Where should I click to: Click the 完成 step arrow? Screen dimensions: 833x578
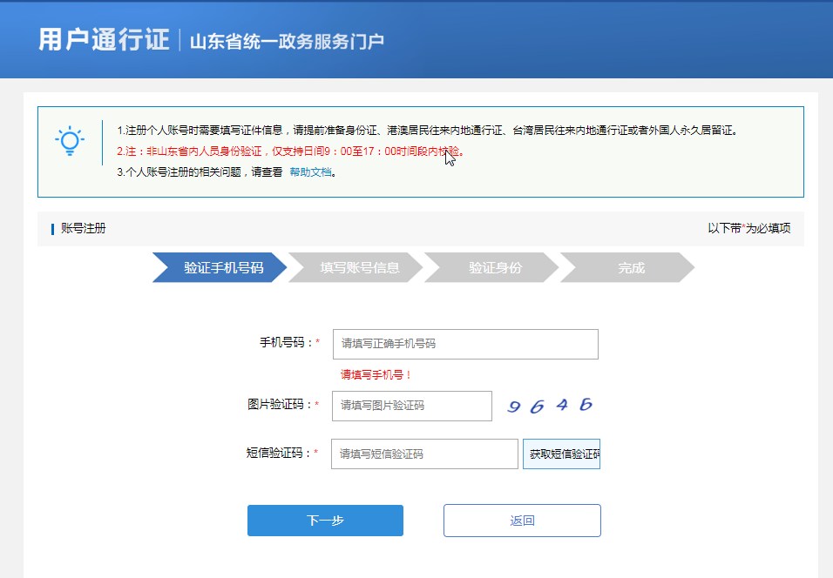pos(630,268)
